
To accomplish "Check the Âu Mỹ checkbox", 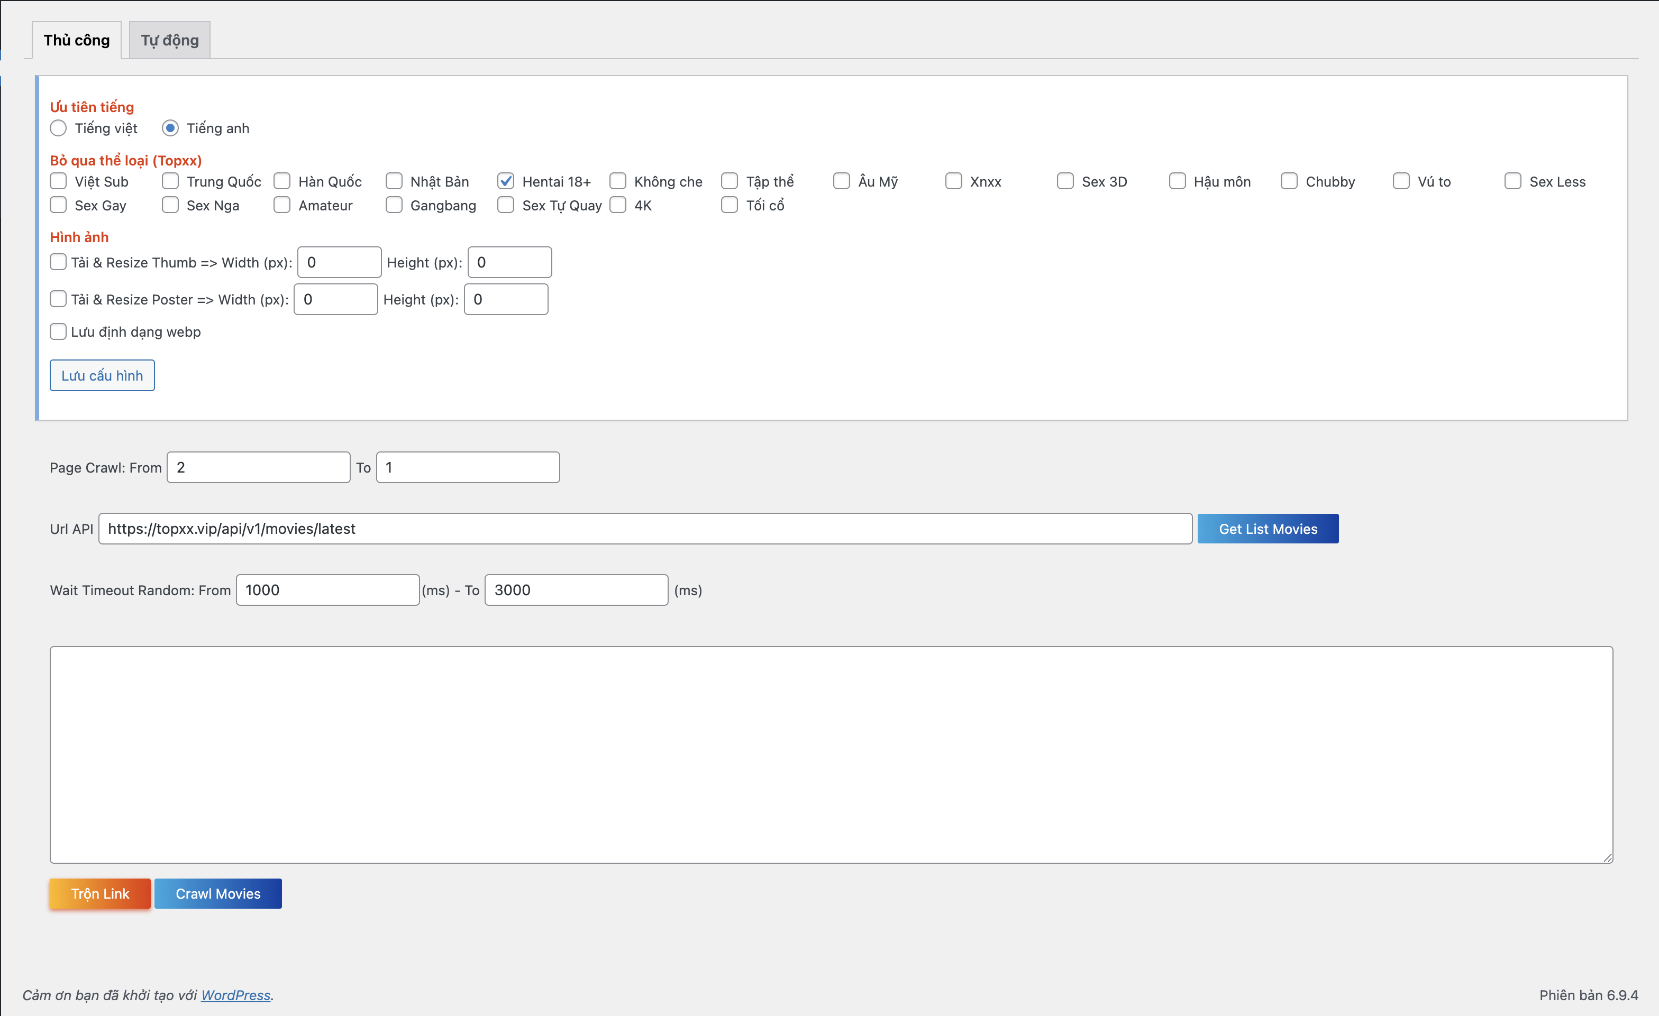I will [x=842, y=181].
